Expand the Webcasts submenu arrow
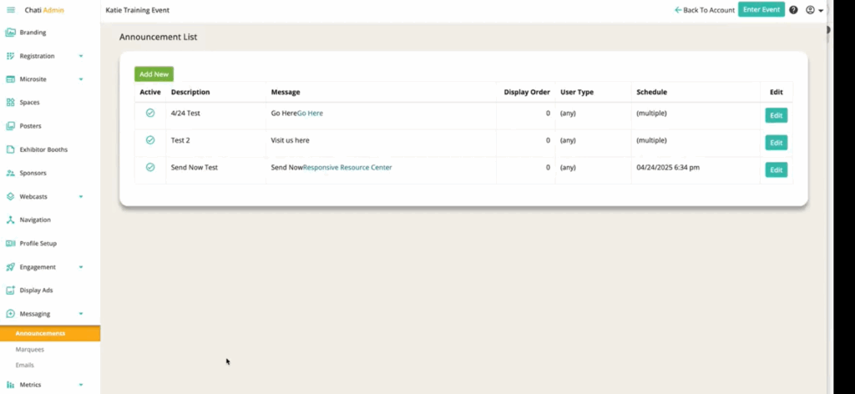This screenshot has width=855, height=394. click(x=81, y=197)
